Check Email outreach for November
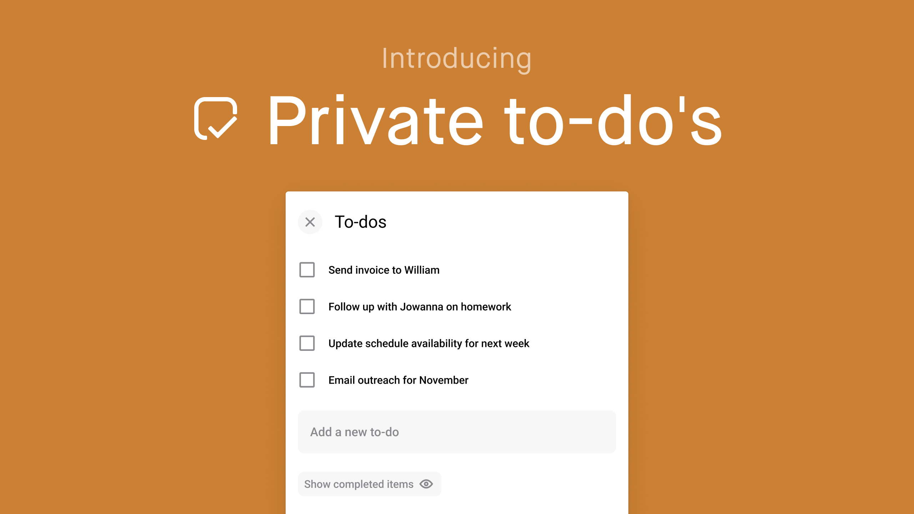Image resolution: width=914 pixels, height=514 pixels. pos(306,381)
